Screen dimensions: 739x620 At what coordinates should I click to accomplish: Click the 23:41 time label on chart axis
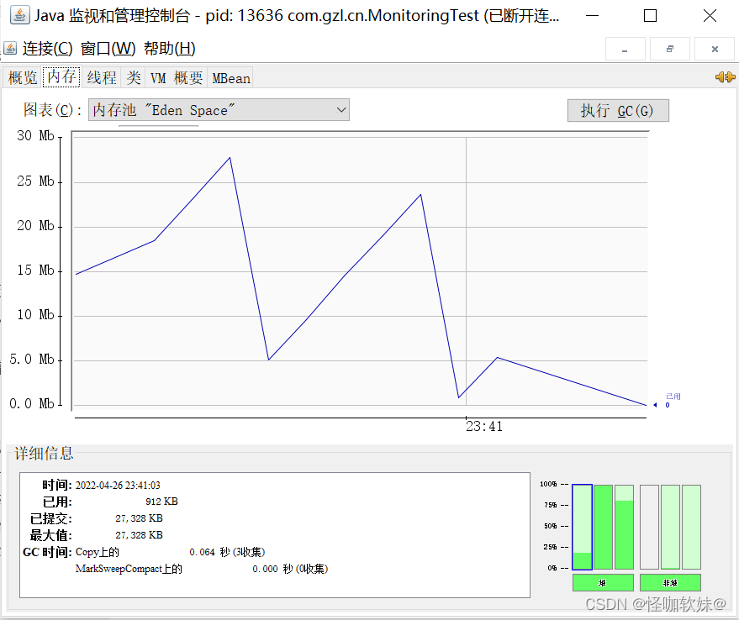coord(484,427)
